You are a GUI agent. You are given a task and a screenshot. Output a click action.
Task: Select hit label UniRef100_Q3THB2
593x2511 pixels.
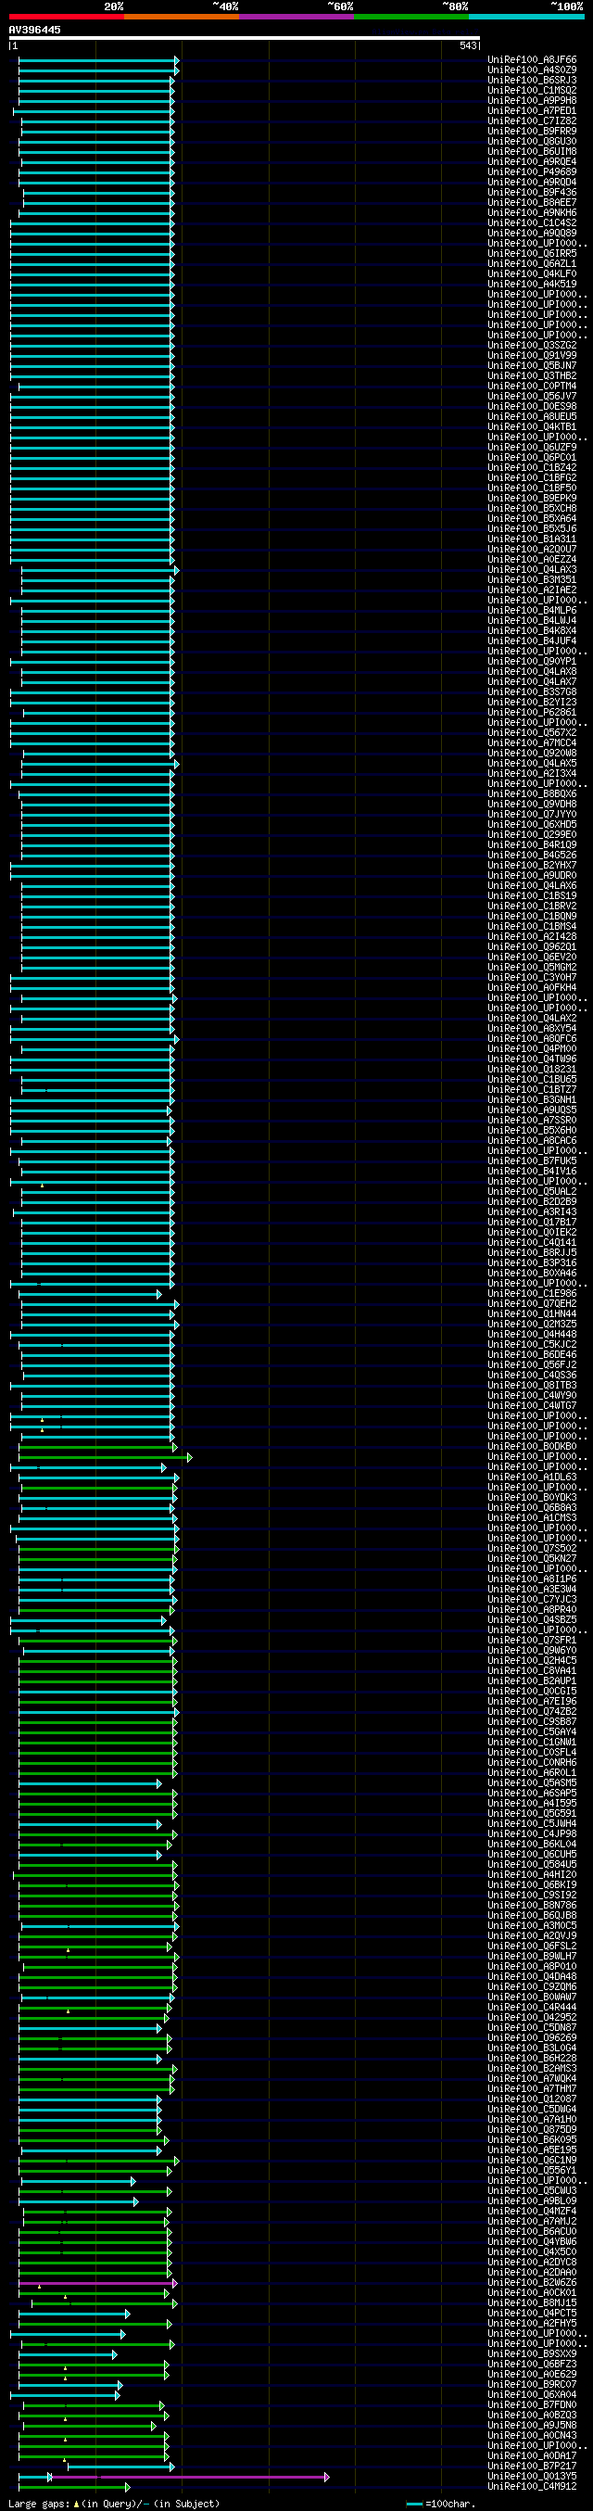click(x=532, y=376)
